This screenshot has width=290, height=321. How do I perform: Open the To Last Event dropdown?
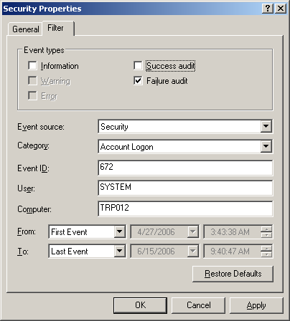pos(120,251)
